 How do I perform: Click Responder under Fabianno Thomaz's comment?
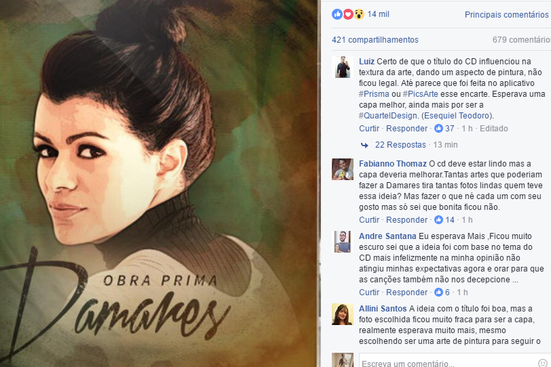pyautogui.click(x=406, y=220)
